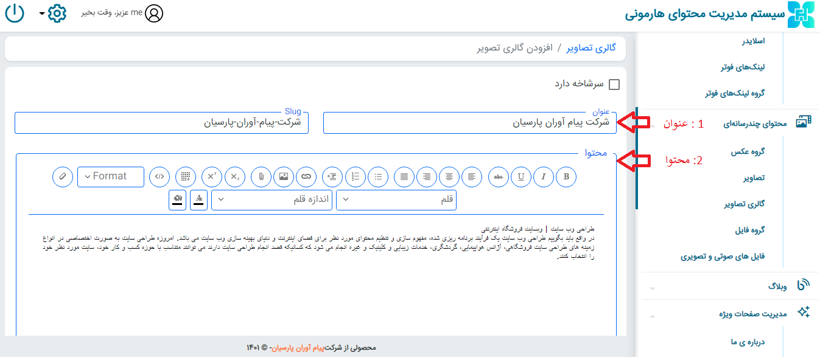Image resolution: width=820 pixels, height=357 pixels.
Task: Click the Slug input field
Action: 161,122
